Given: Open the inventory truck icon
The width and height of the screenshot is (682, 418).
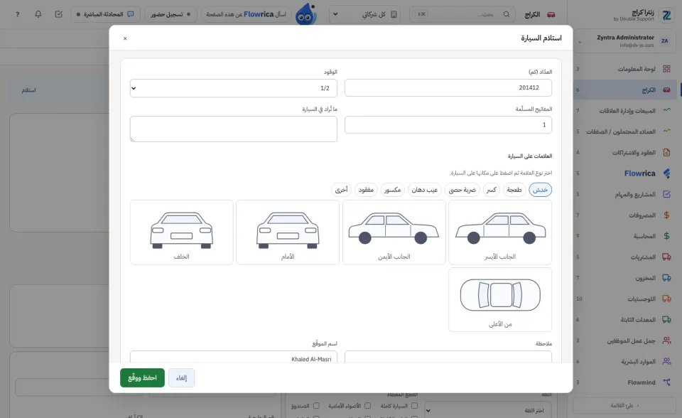Looking at the screenshot, I should [666, 278].
